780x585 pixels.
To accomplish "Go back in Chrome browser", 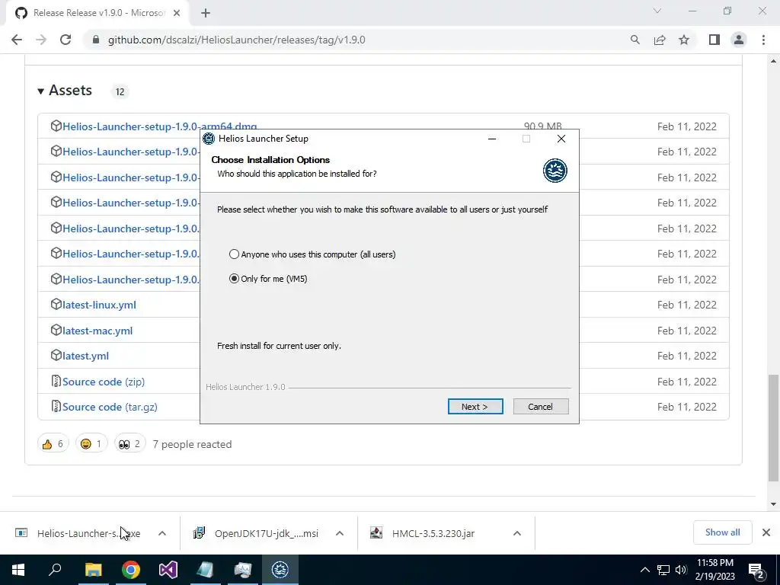I will click(17, 40).
